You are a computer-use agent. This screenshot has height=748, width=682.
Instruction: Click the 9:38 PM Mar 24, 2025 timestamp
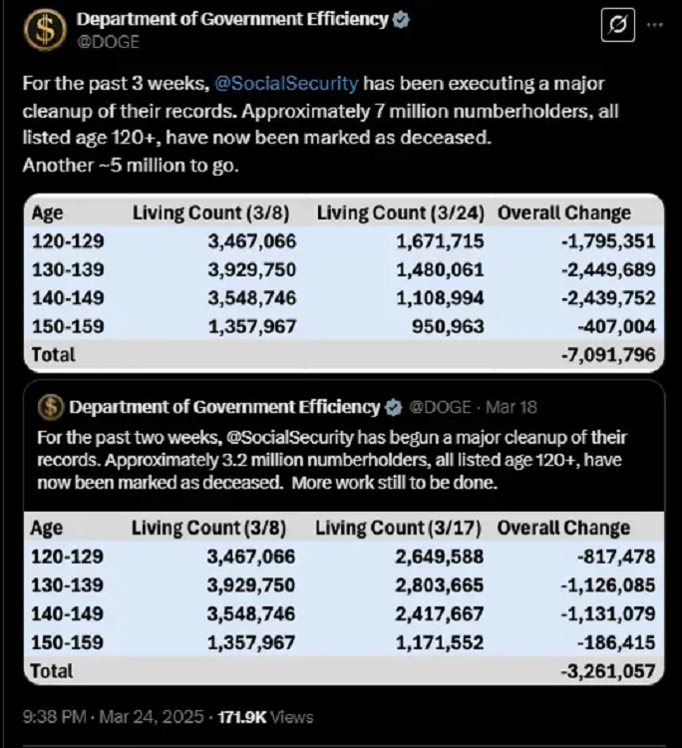point(113,717)
